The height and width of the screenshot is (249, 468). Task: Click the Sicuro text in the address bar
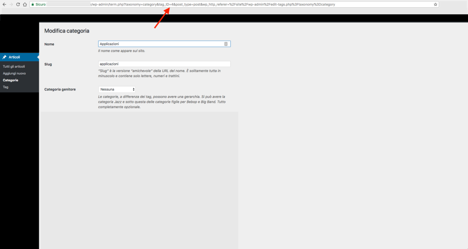(41, 5)
